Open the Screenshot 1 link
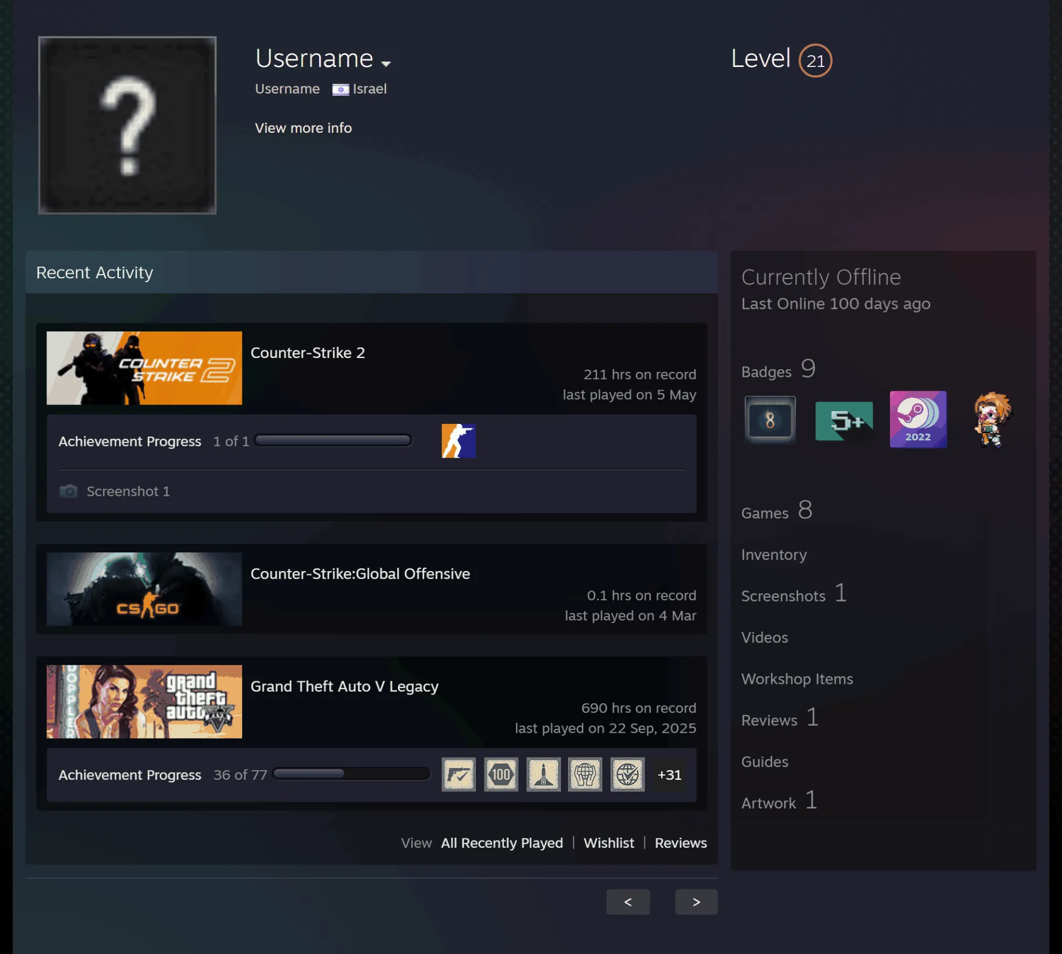Screen dimensions: 1062x954 point(128,491)
